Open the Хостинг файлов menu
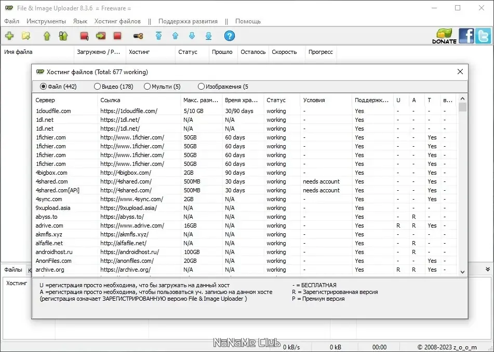 coord(117,21)
